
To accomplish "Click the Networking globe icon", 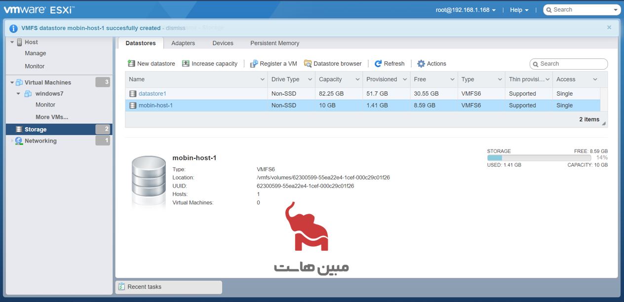I will [x=19, y=141].
